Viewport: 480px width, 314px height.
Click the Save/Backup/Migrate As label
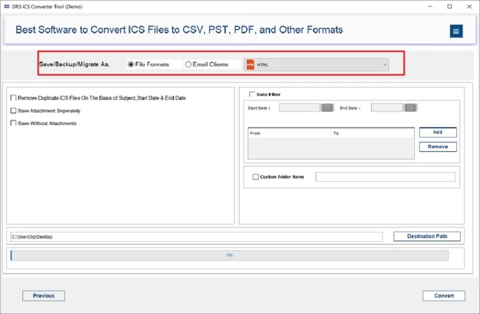tap(74, 64)
